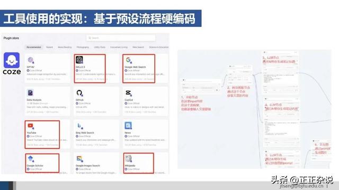Click the Google Web Search plugin icon
Image resolution: width=339 pixels, height=190 pixels.
[129, 60]
